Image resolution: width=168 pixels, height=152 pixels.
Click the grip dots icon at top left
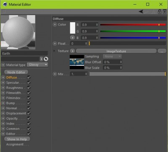(x=4, y=11)
